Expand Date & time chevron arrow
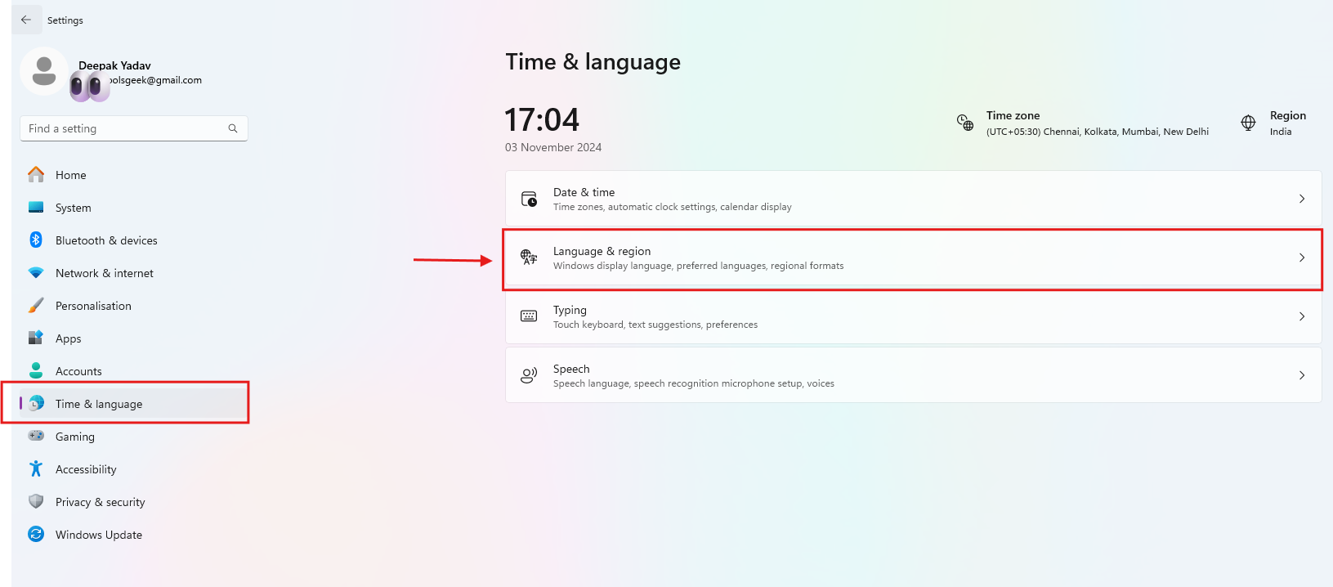This screenshot has height=587, width=1333. pyautogui.click(x=1302, y=199)
